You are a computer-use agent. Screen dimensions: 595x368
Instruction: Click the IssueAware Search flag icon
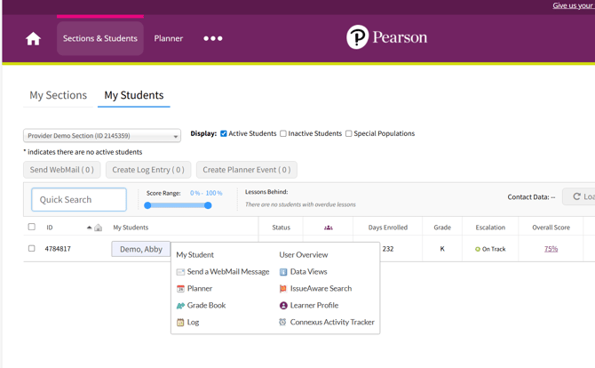[x=283, y=289]
